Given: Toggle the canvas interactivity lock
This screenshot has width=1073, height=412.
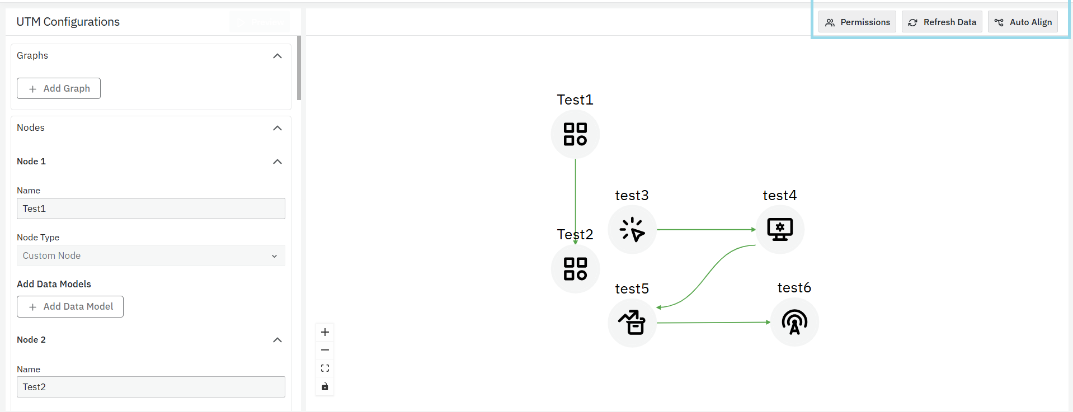Looking at the screenshot, I should coord(325,386).
